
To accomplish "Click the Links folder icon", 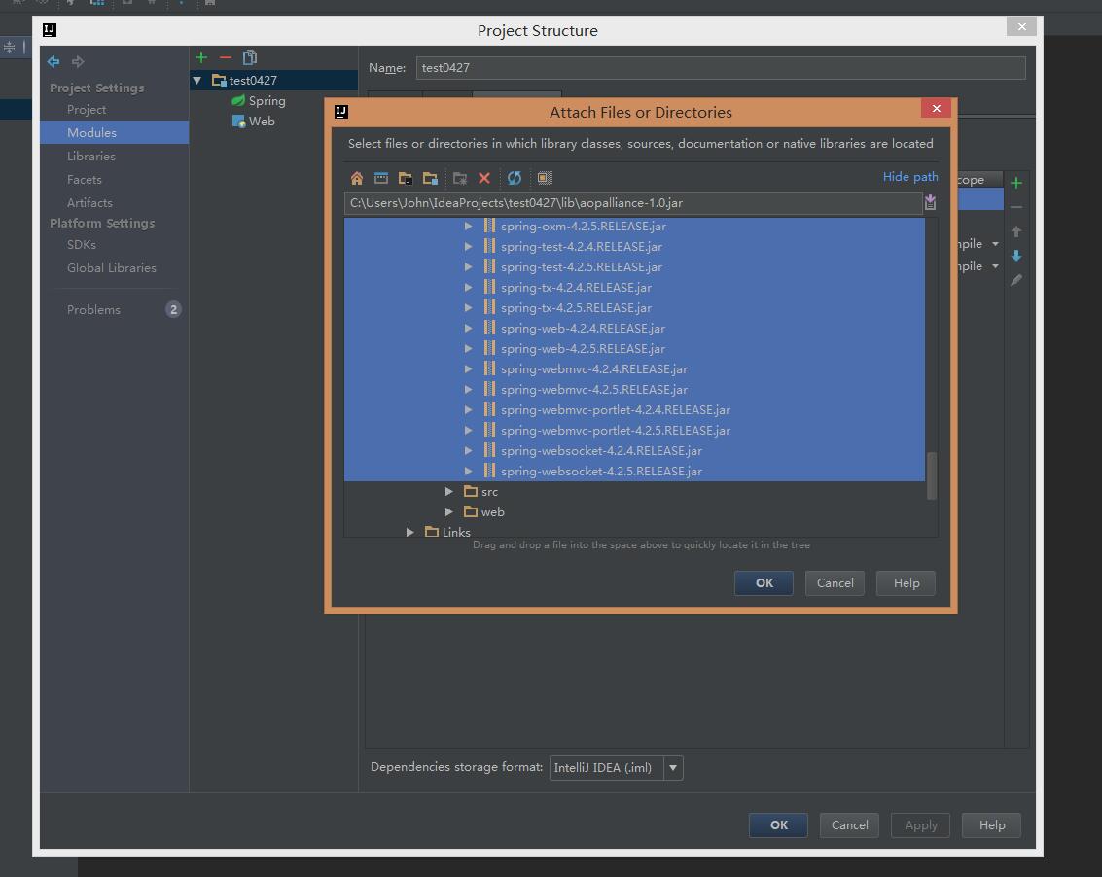I will pyautogui.click(x=432, y=532).
